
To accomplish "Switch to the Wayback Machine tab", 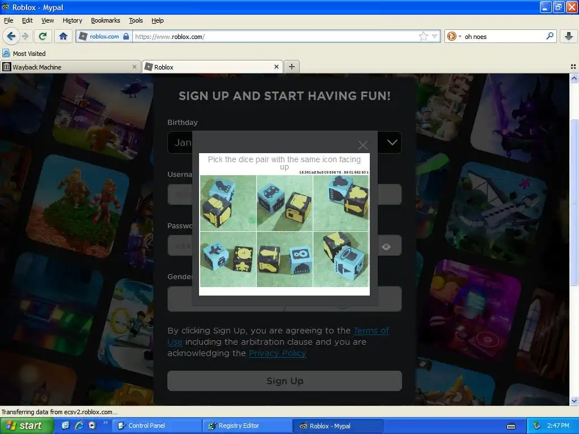I will tap(70, 67).
